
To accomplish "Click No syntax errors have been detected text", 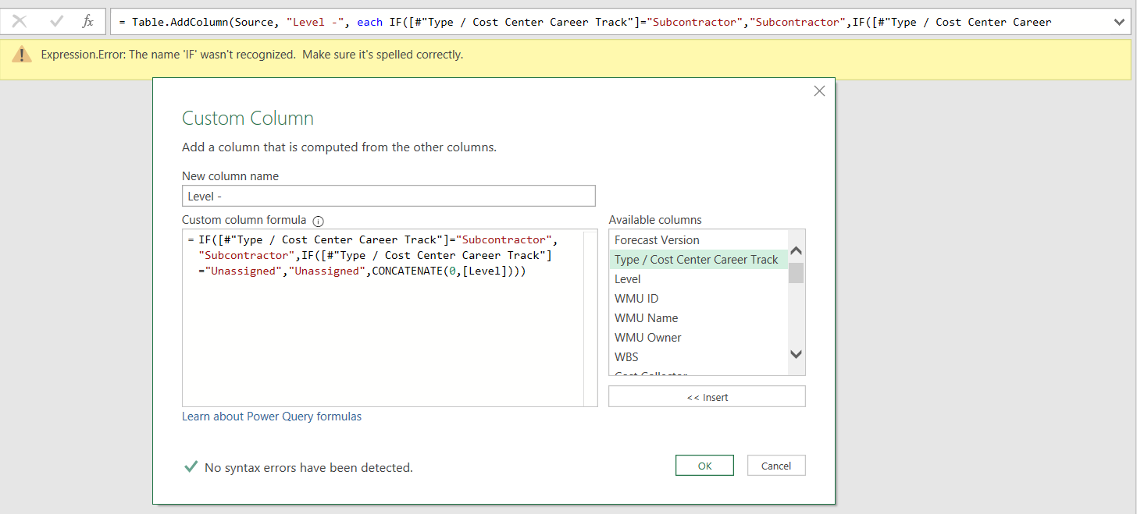I will coord(308,468).
